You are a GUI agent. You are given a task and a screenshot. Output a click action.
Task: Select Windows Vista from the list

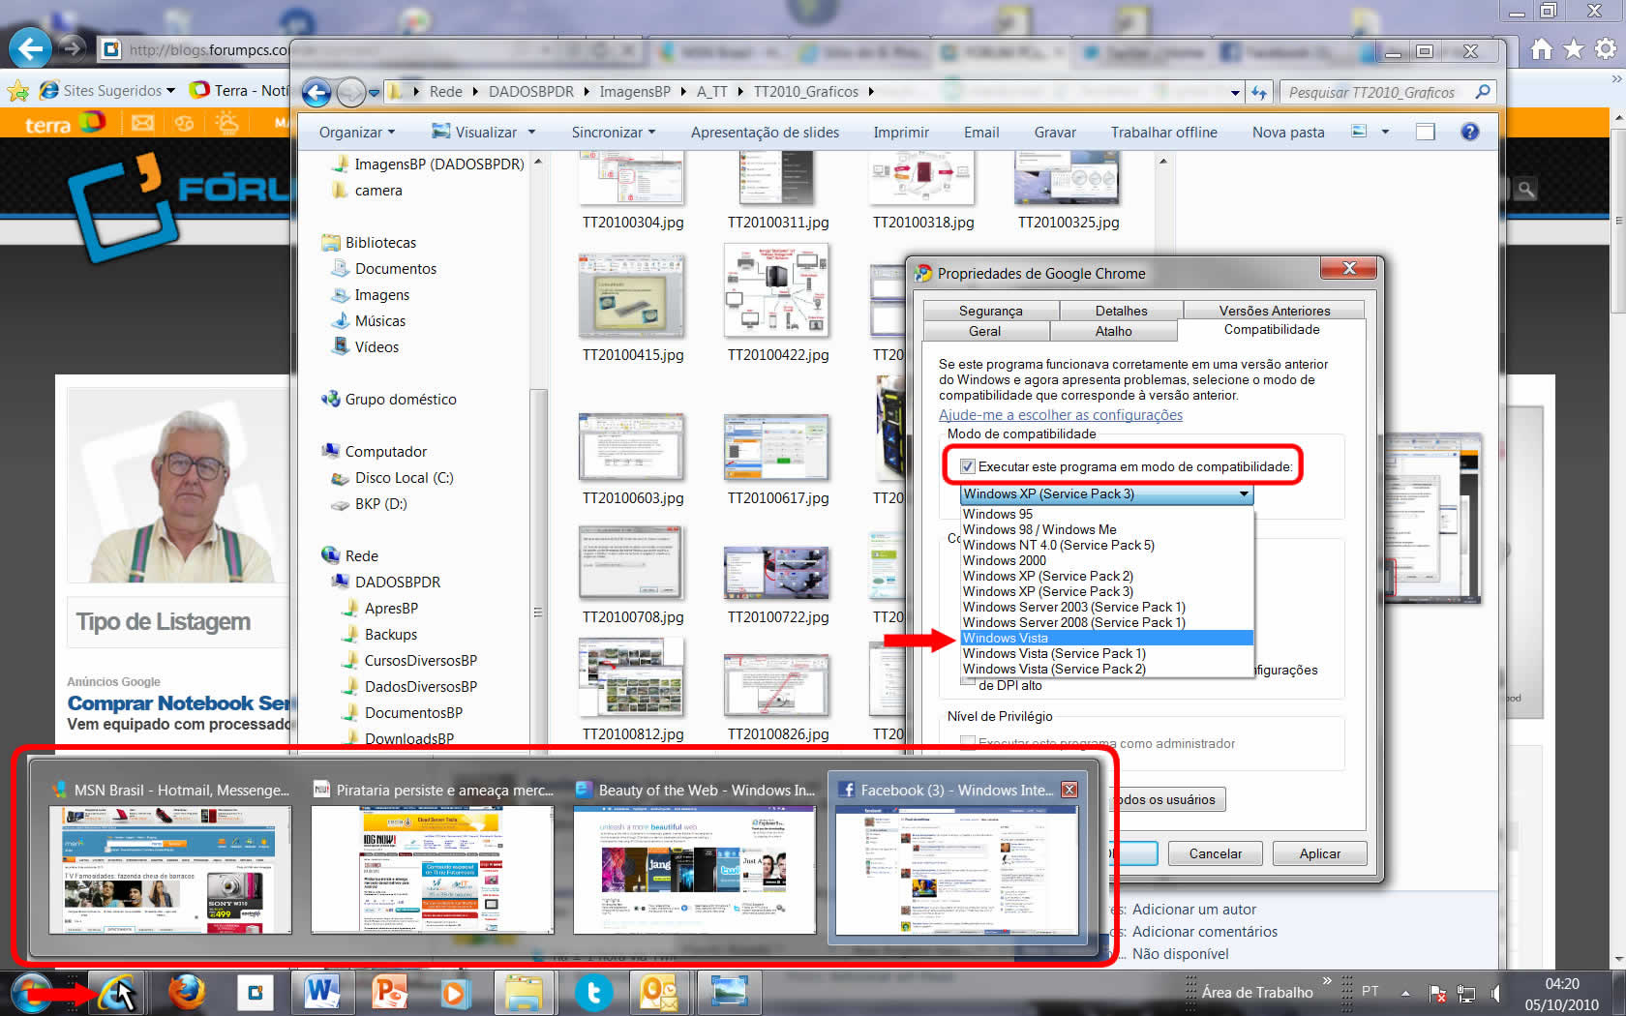coord(1106,638)
